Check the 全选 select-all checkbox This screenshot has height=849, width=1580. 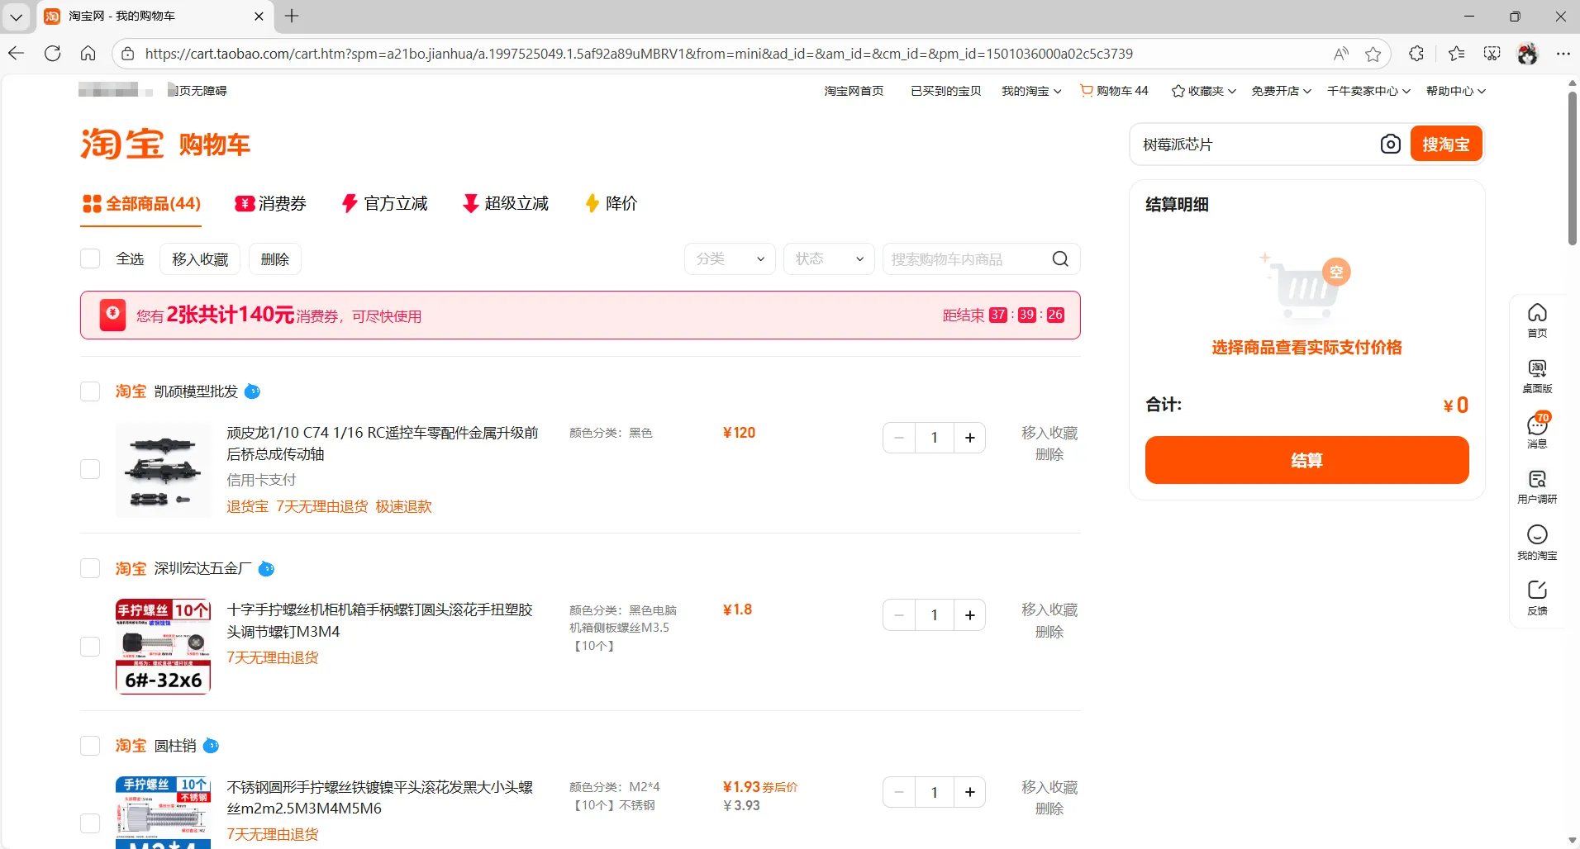coord(89,258)
